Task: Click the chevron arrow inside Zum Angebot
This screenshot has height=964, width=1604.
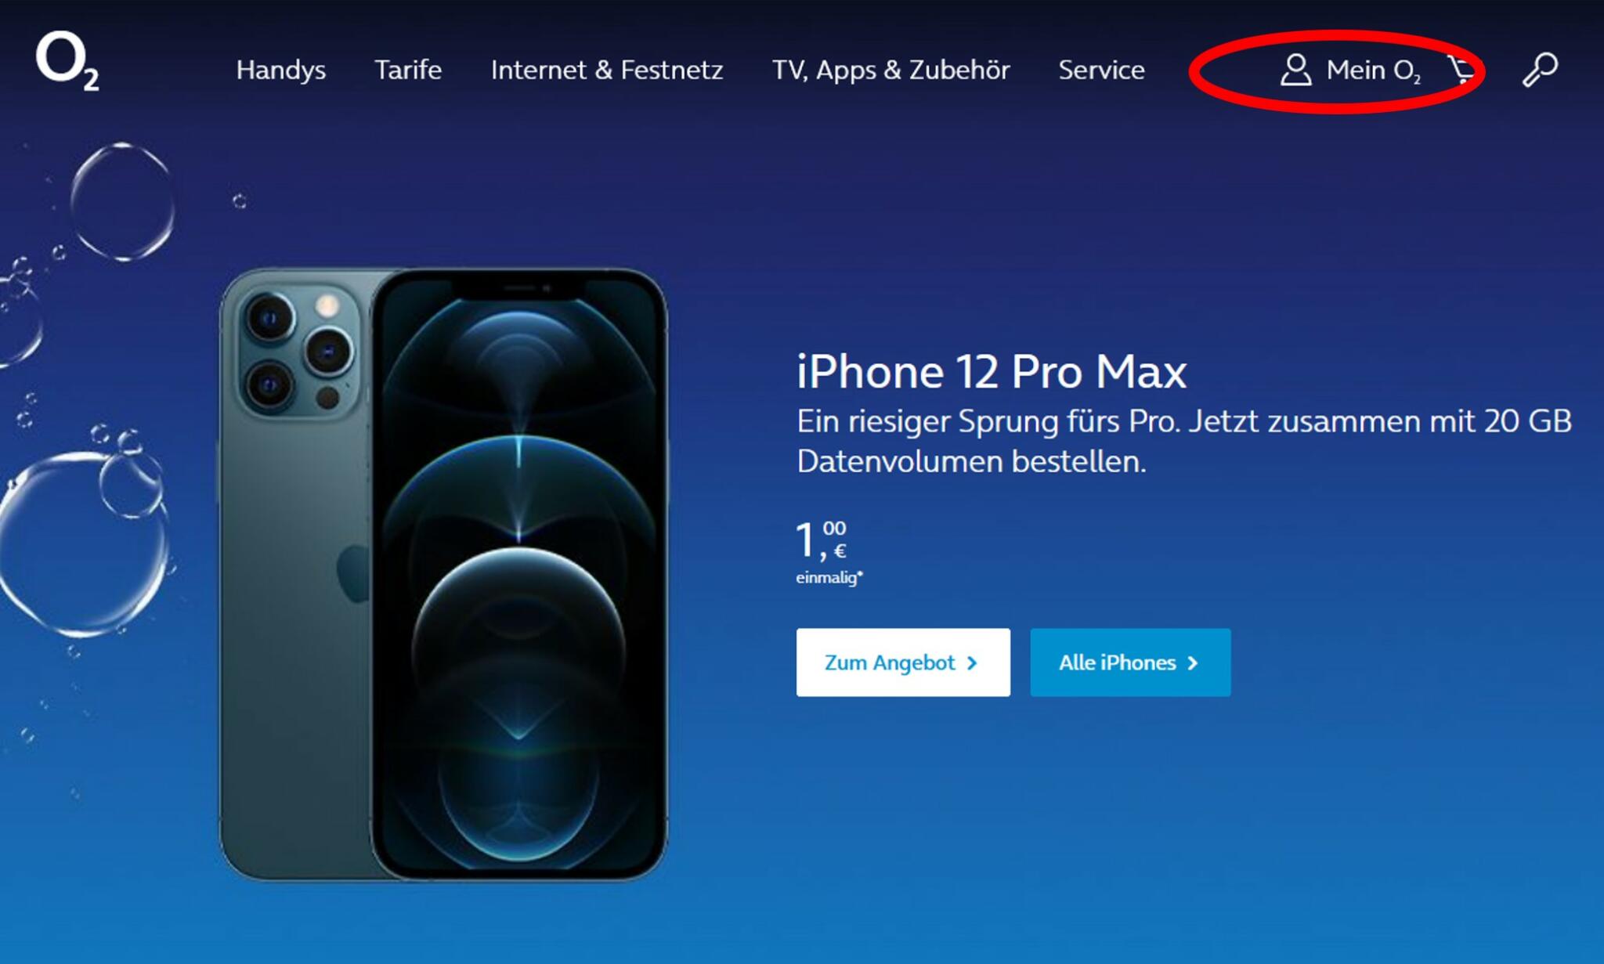Action: 972,663
